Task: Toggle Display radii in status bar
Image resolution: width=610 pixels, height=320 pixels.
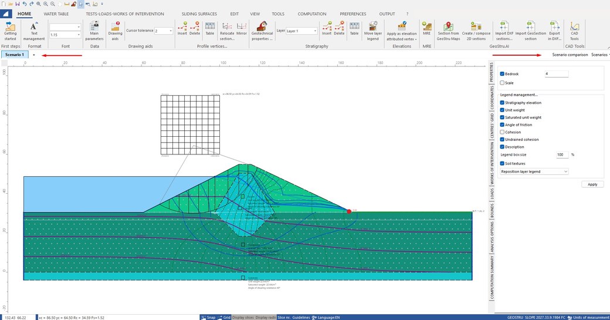Action: [x=266, y=317]
